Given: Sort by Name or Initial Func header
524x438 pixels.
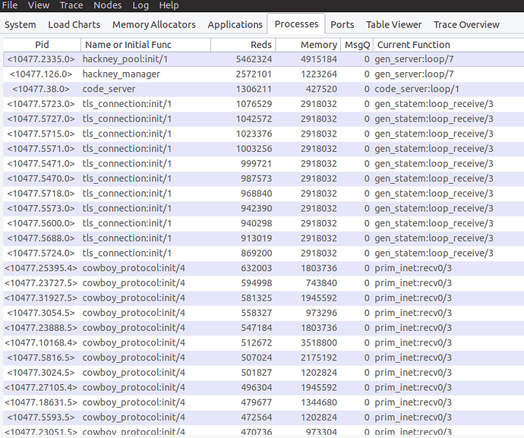Looking at the screenshot, I should pyautogui.click(x=146, y=45).
